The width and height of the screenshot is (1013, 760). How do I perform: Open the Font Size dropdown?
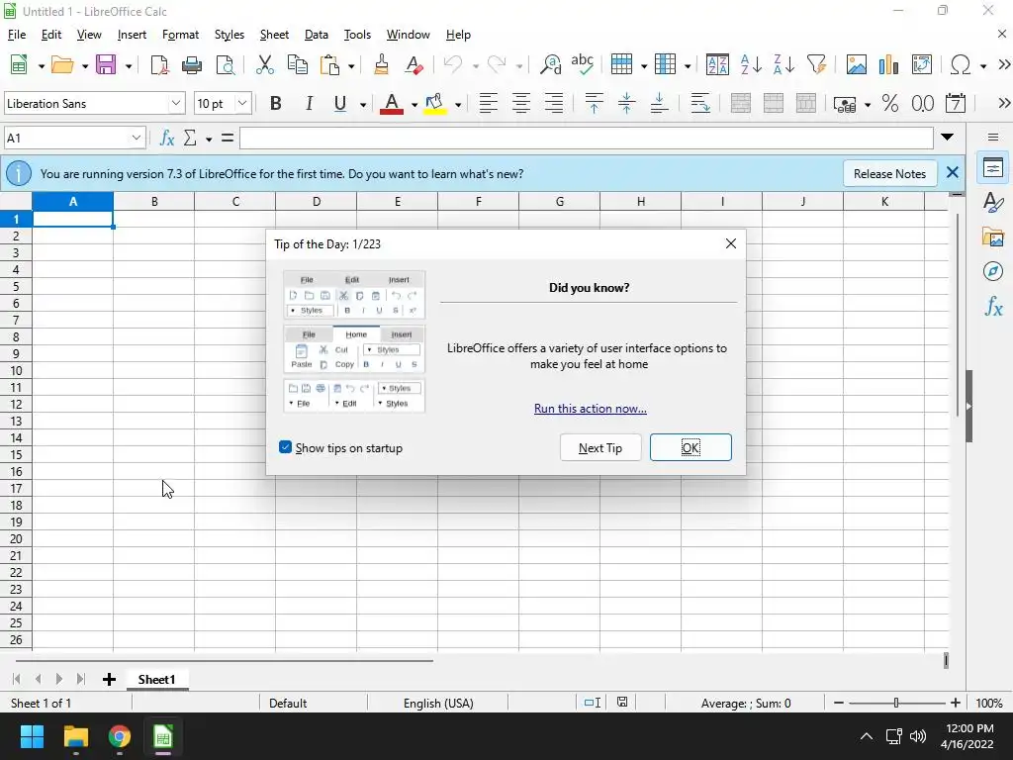coord(242,103)
